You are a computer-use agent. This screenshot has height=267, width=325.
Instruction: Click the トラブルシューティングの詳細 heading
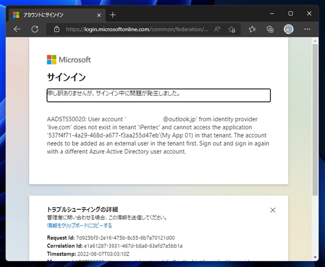(x=82, y=210)
